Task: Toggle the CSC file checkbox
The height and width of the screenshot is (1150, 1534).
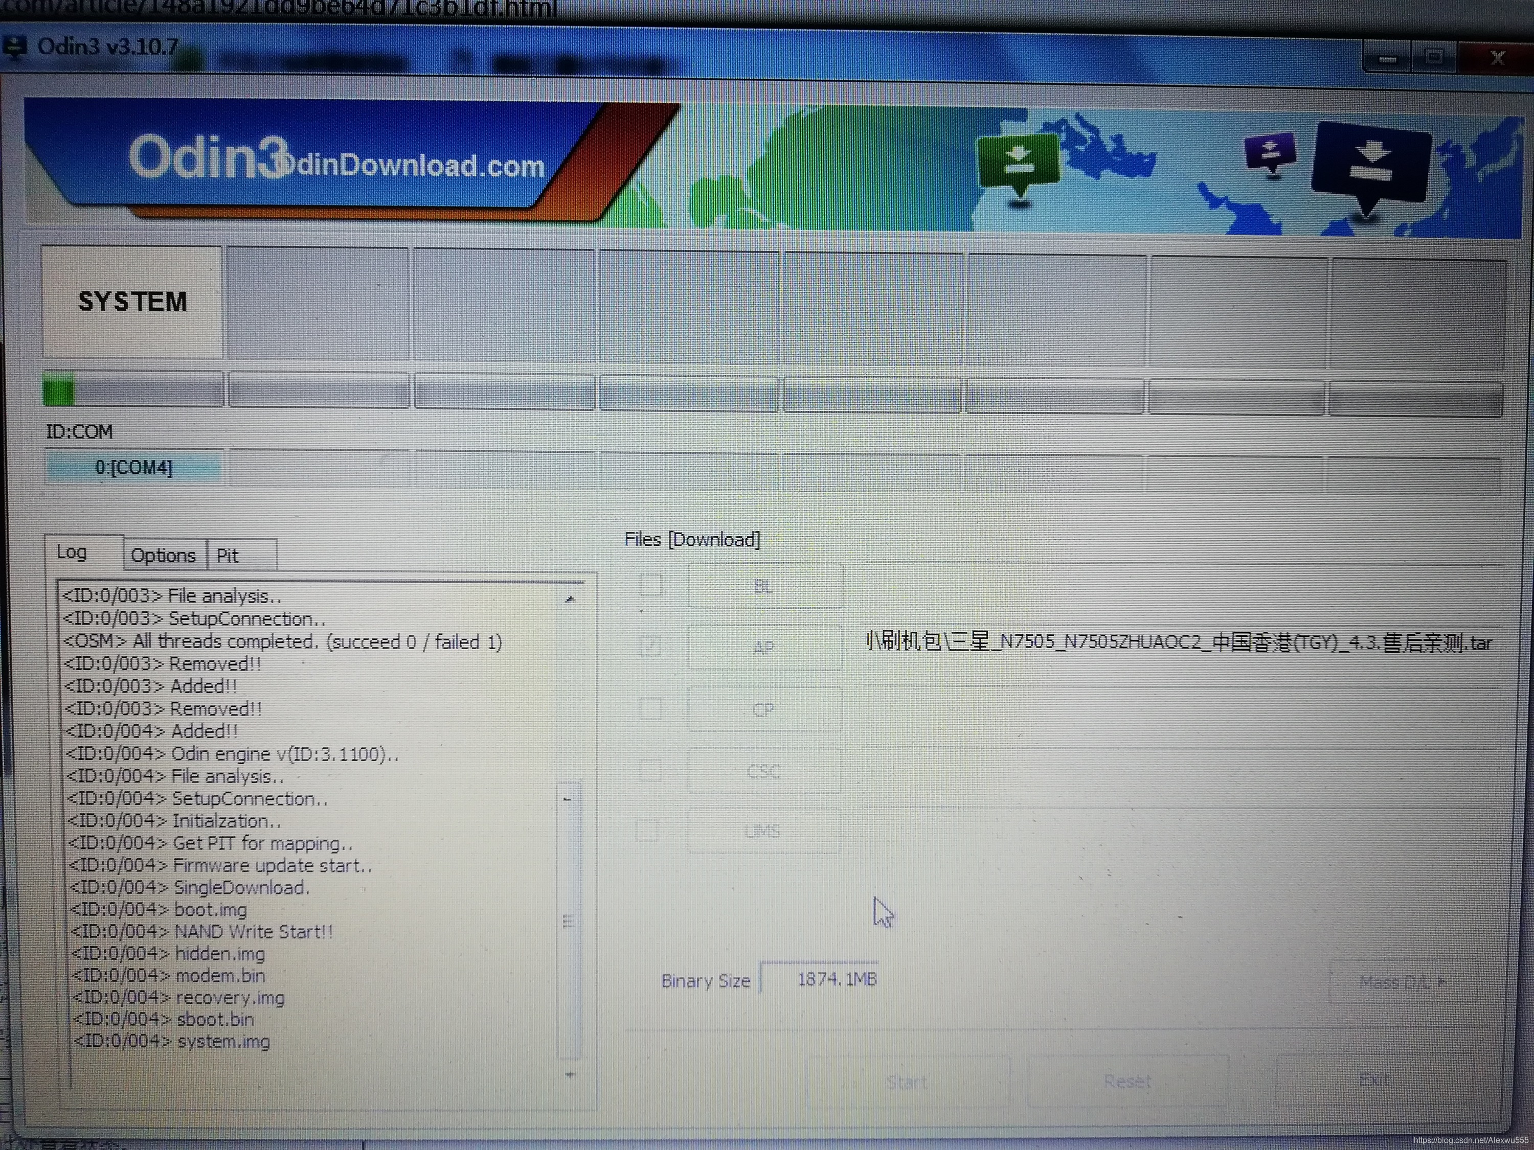Action: [x=650, y=770]
